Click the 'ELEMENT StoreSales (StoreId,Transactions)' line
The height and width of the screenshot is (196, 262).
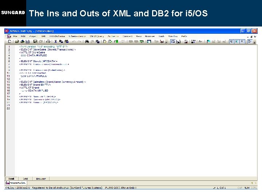pos(47,49)
